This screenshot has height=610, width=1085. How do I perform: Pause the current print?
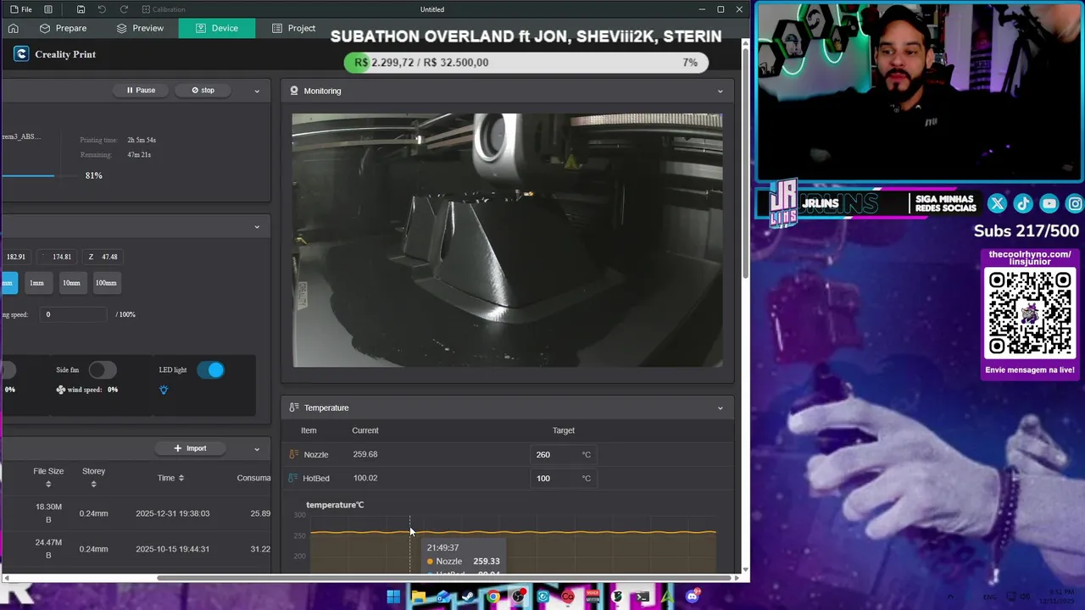(x=141, y=90)
